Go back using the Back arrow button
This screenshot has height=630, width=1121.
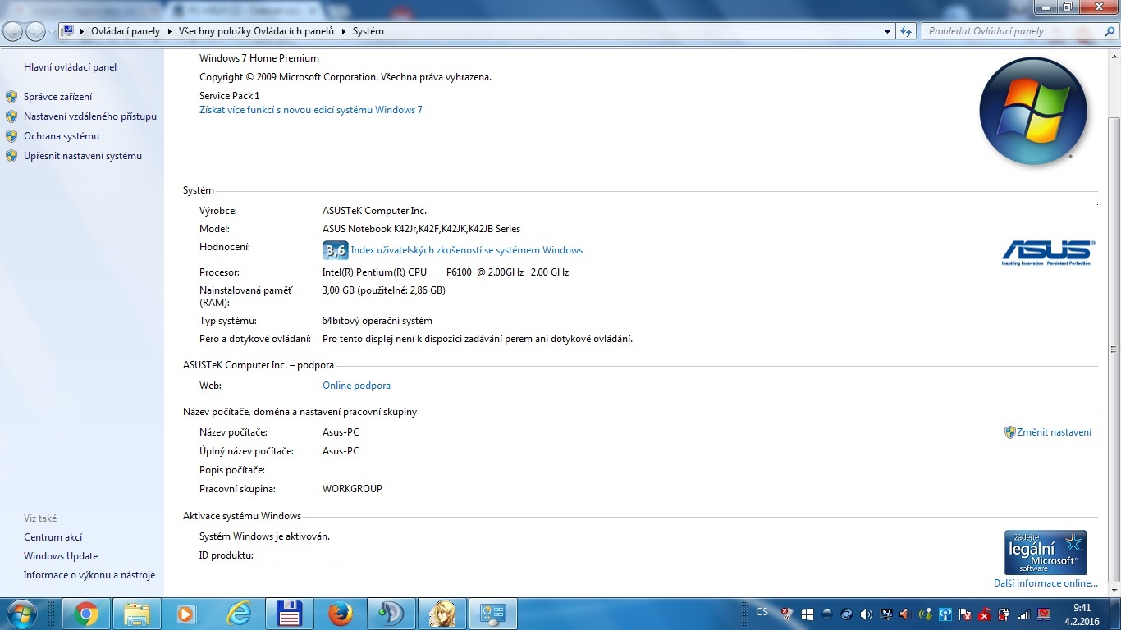pos(13,31)
